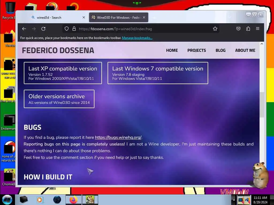Follow the bugs.winehq.org link
The image size is (274, 205).
tap(118, 137)
